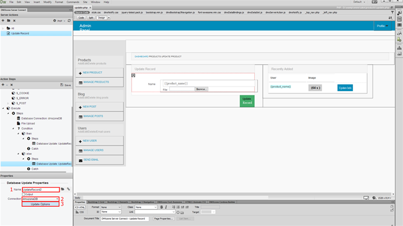Open the Commands menu
The width and height of the screenshot is (403, 226).
pyautogui.click(x=73, y=2)
